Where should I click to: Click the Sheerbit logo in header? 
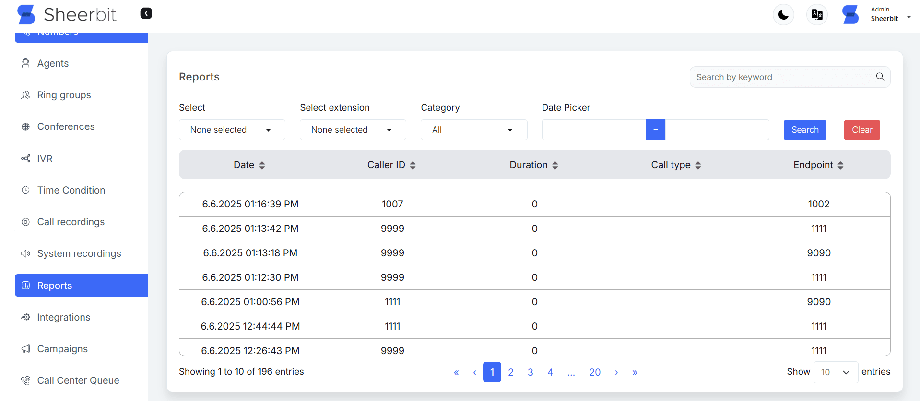point(67,15)
